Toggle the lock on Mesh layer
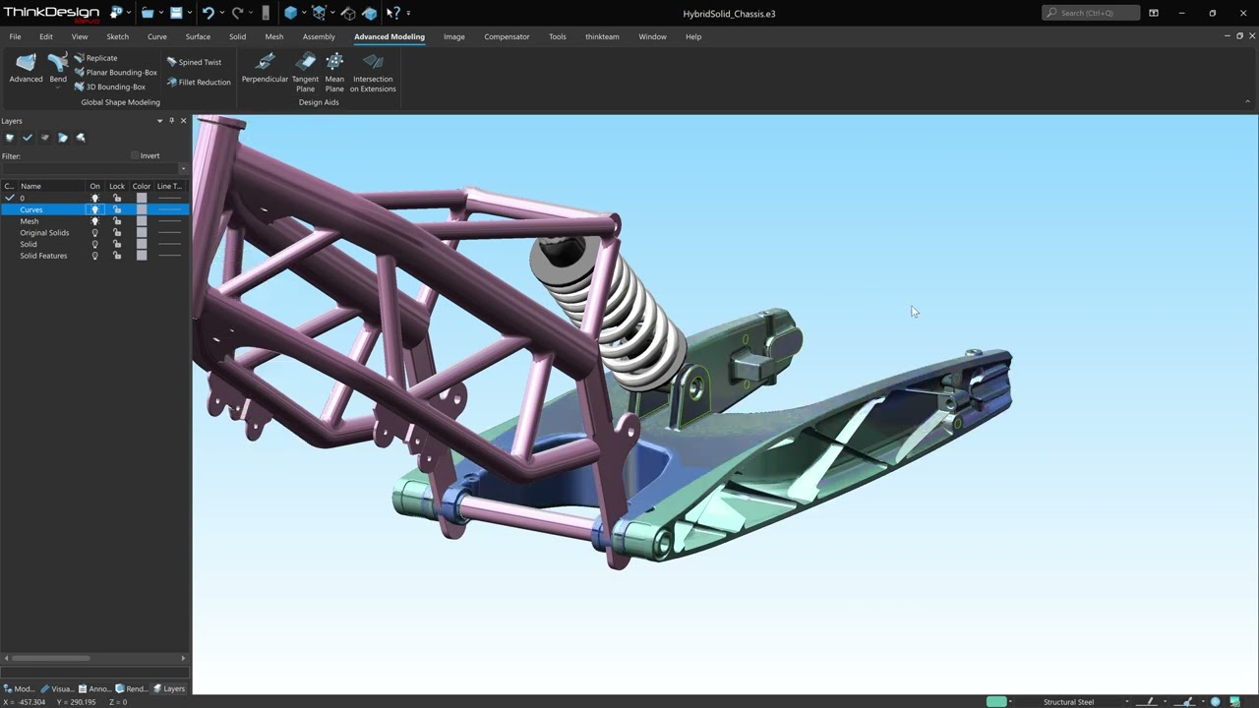The image size is (1259, 708). (117, 221)
